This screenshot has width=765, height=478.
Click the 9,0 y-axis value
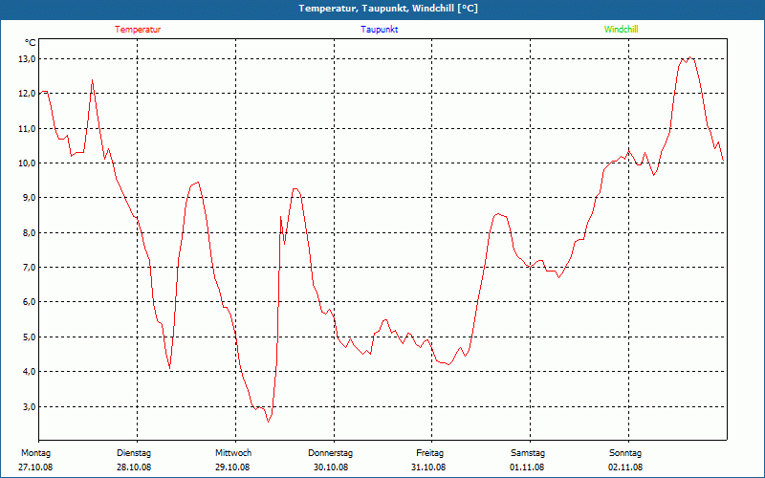(30, 198)
